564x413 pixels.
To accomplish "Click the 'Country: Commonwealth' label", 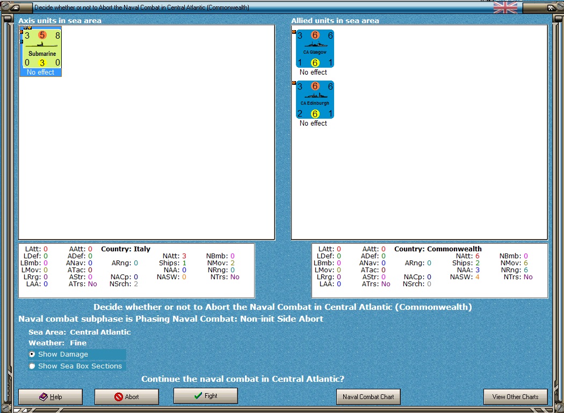I will [438, 249].
